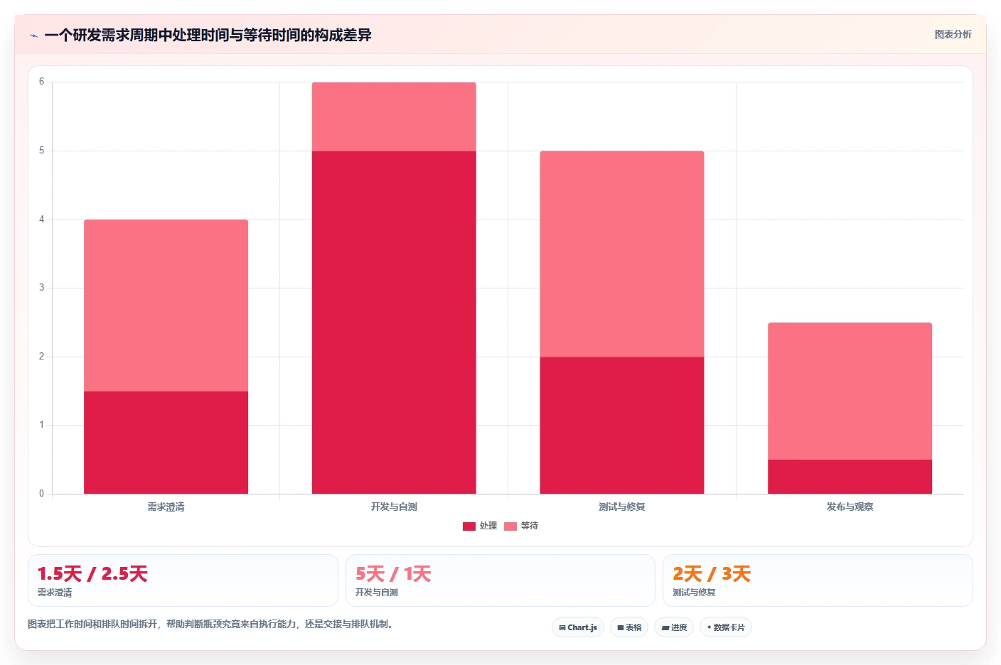Image resolution: width=1001 pixels, height=665 pixels.
Task: Click the dark red 处理 bar segment for 开发与自测
Action: (x=394, y=322)
